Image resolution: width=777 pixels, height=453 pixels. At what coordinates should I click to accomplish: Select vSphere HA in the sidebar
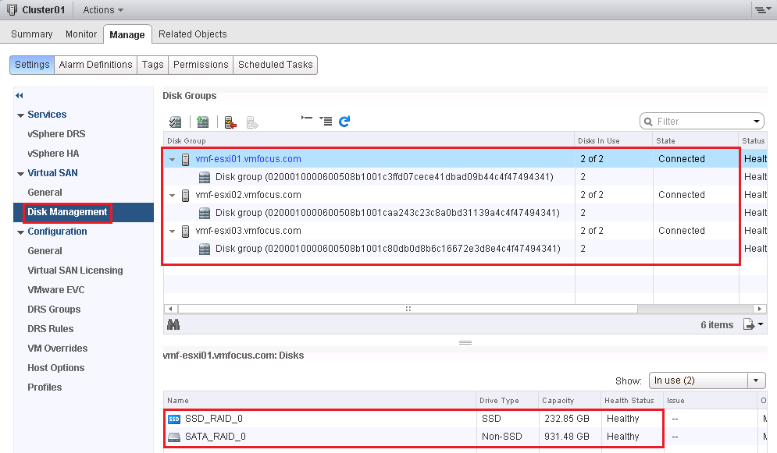[x=53, y=154]
